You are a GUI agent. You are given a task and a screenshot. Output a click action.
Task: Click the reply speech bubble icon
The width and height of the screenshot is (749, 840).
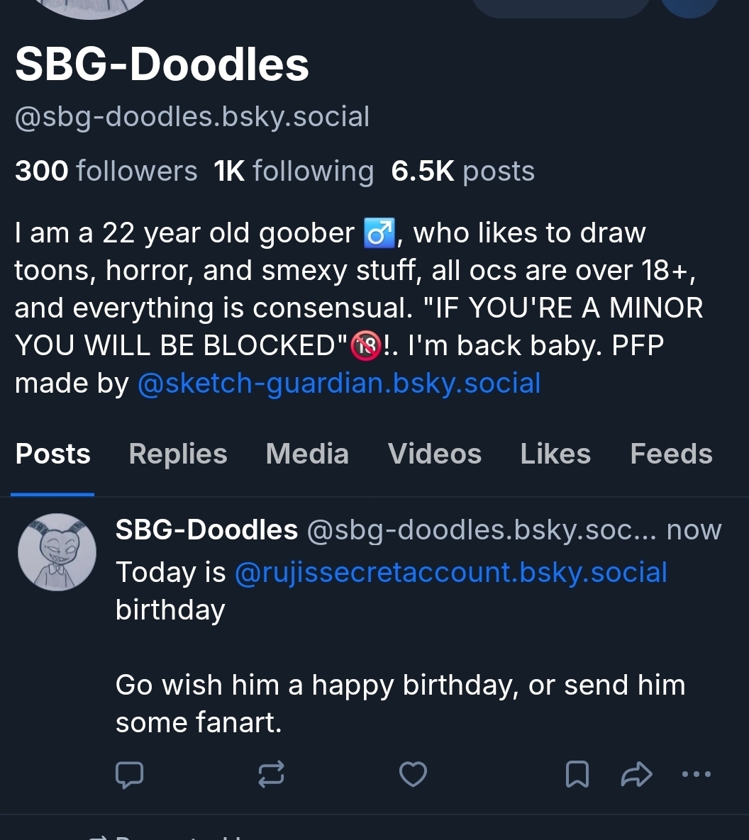coord(129,774)
